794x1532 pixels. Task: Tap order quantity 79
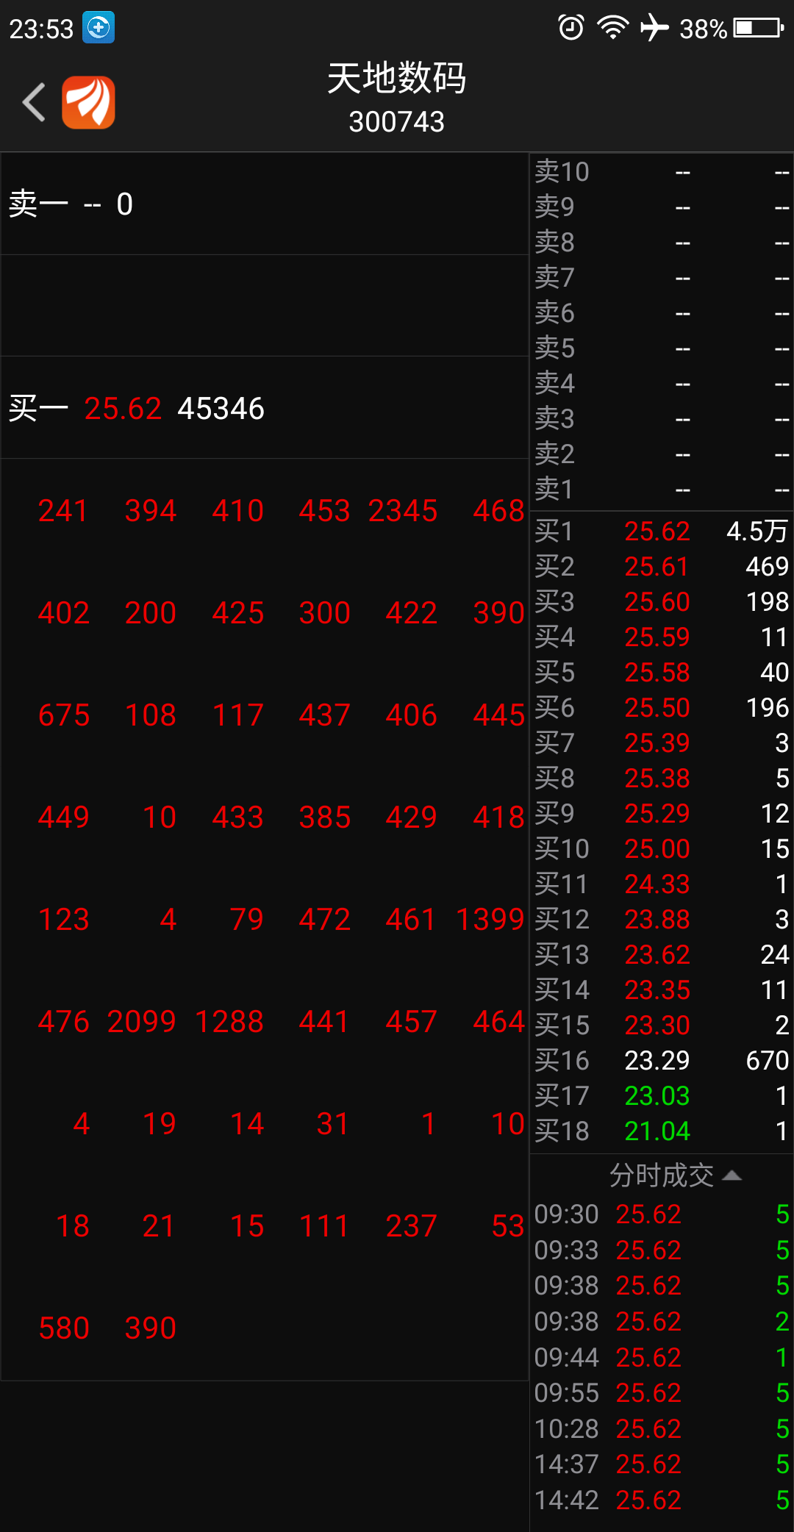click(x=247, y=919)
